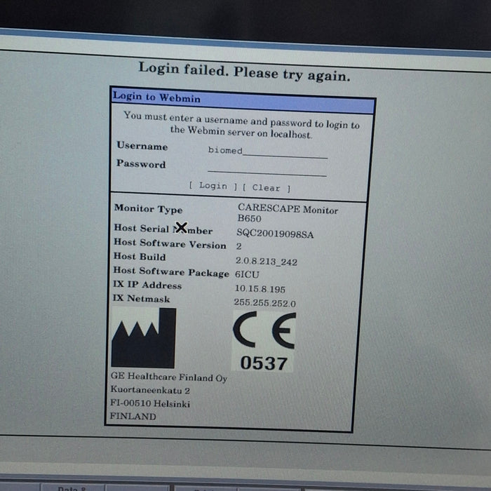Click the 'Login failed. Please try again.' message
This screenshot has height=491, width=491.
[244, 72]
